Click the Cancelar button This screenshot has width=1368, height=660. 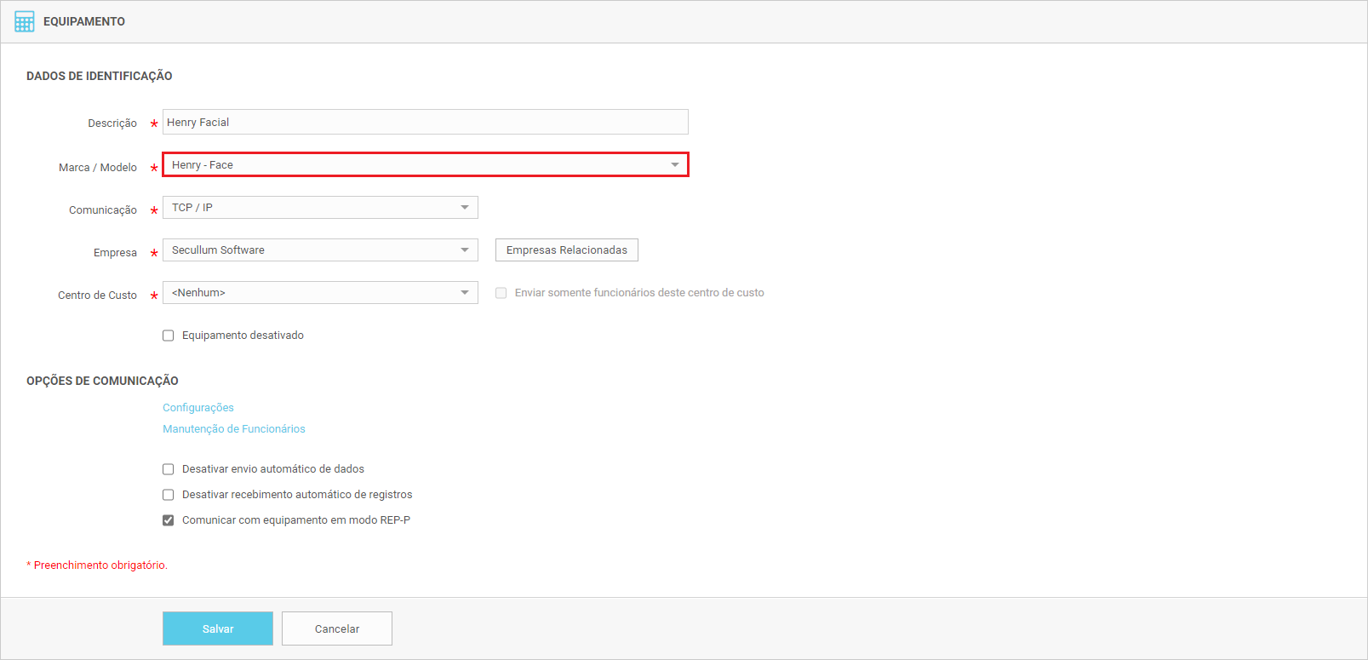337,628
